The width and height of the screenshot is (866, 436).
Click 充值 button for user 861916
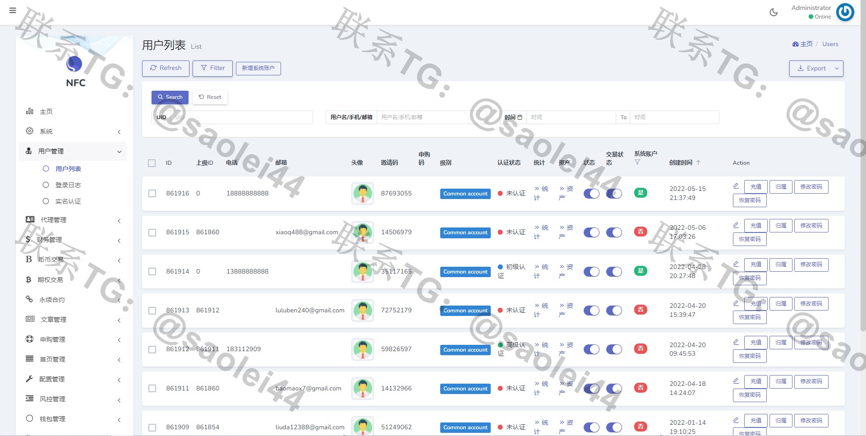(756, 187)
